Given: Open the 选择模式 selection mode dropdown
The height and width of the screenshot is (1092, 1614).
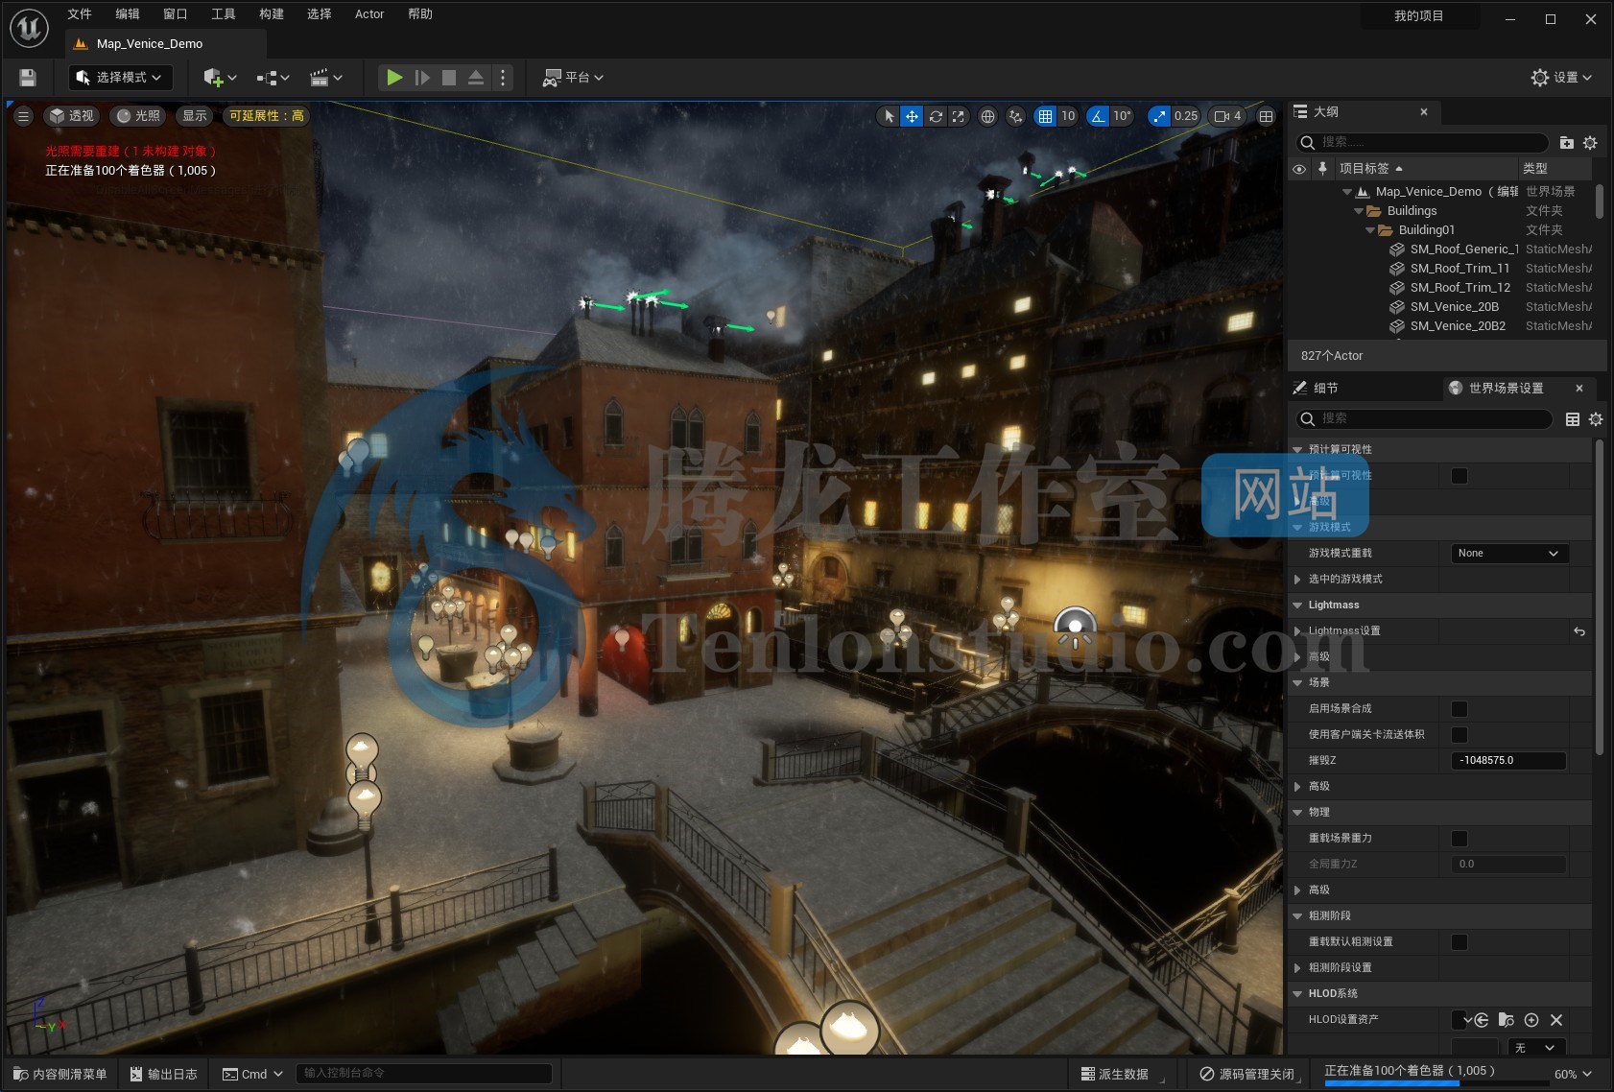Looking at the screenshot, I should coord(120,78).
